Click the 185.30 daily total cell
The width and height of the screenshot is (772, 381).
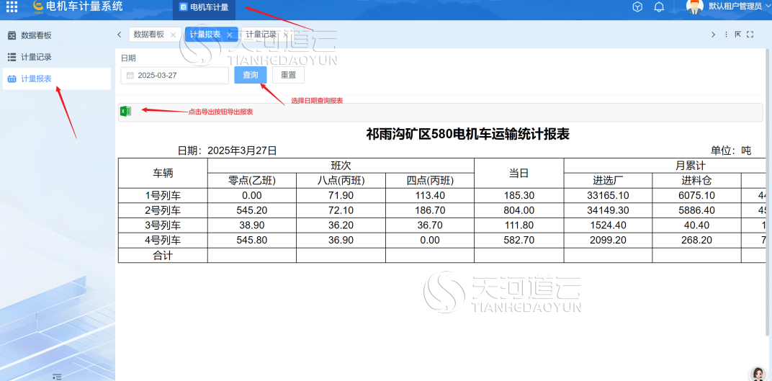tap(519, 195)
